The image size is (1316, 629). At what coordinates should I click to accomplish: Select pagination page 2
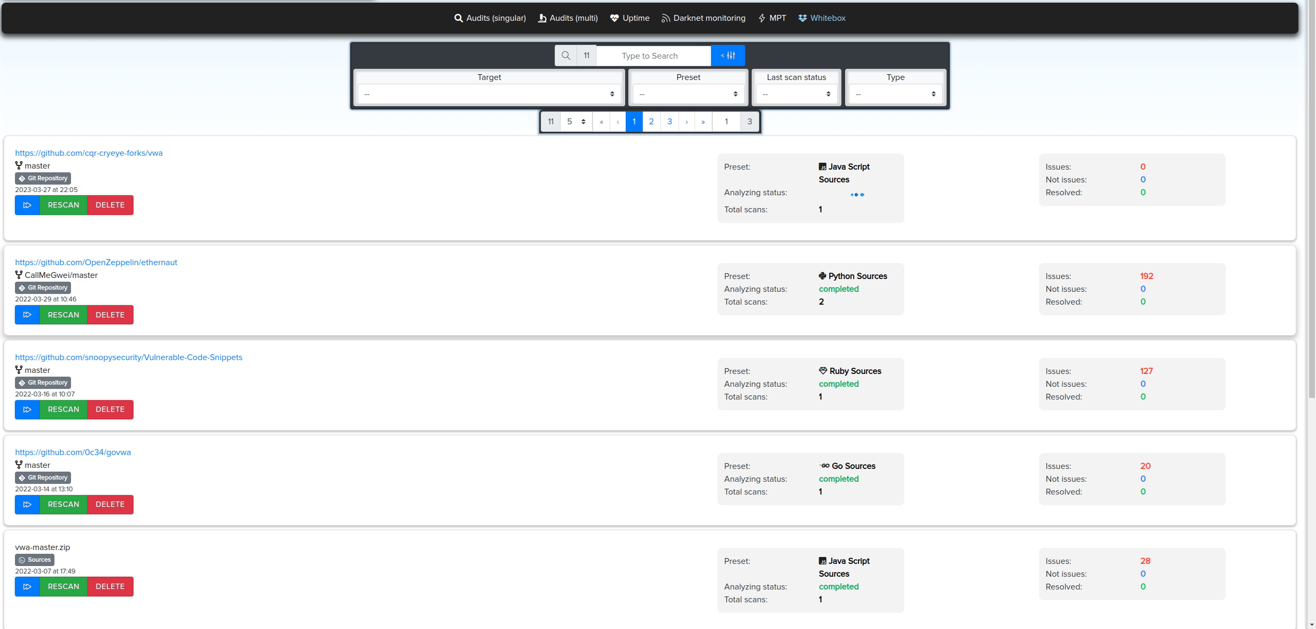(x=651, y=122)
